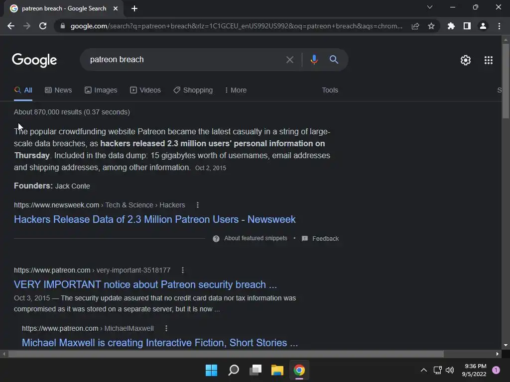Expand the More search filters menu

point(236,91)
